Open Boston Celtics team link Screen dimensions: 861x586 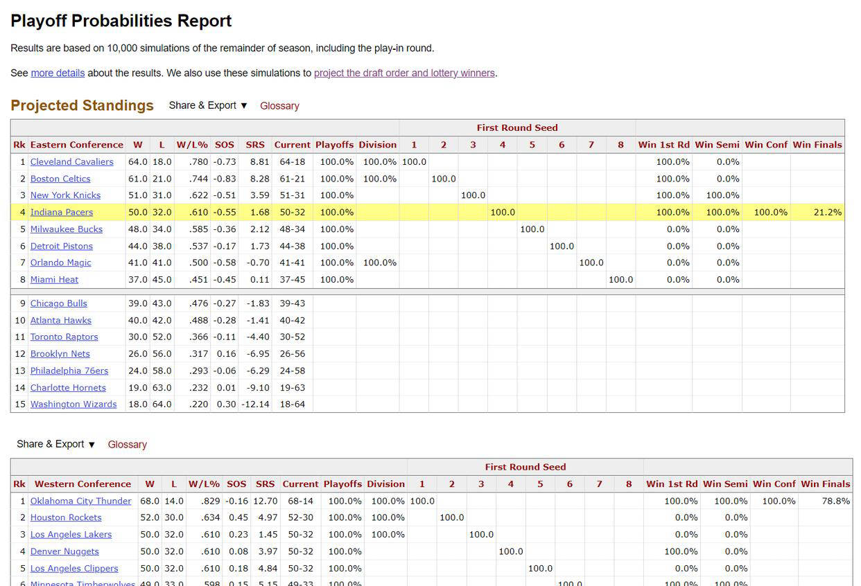click(60, 179)
